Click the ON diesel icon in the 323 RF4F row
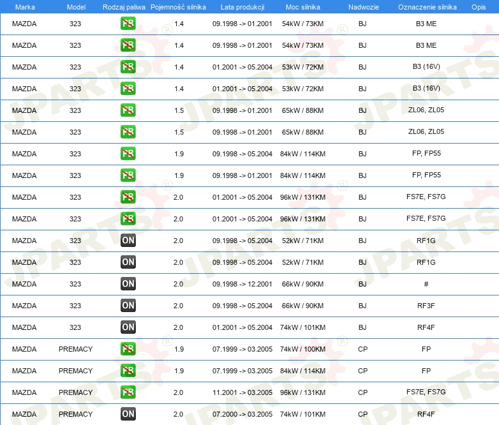499x425 pixels. coord(128,327)
